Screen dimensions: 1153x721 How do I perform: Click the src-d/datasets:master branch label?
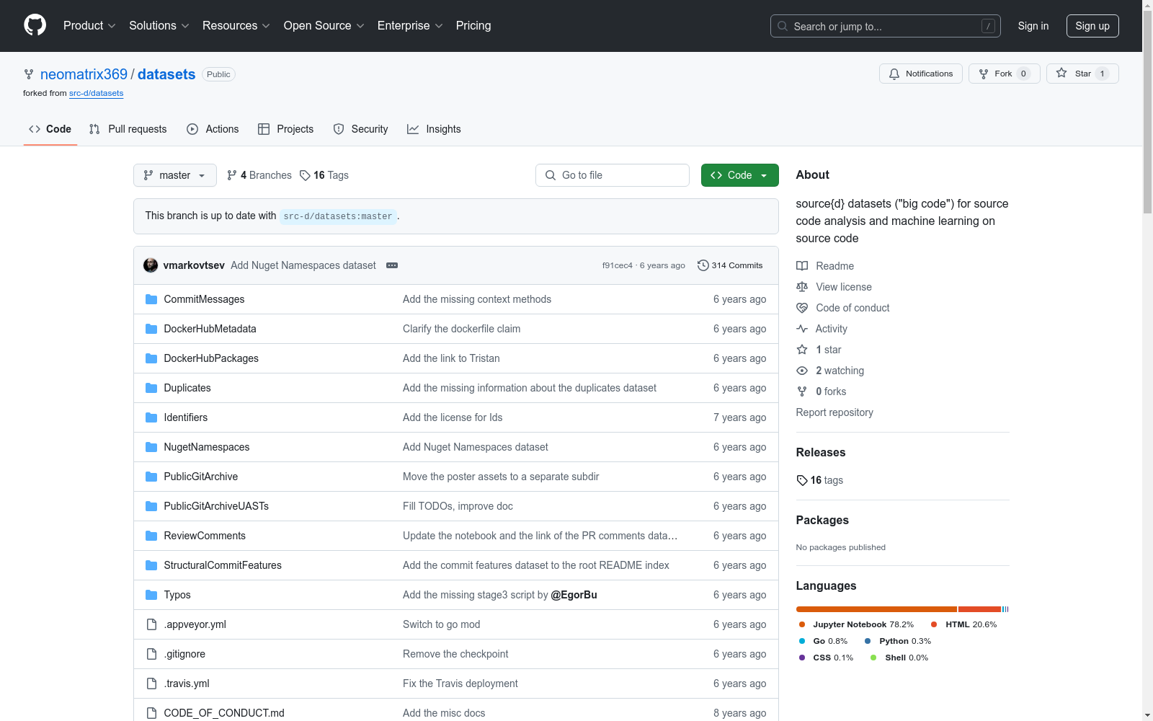point(338,216)
